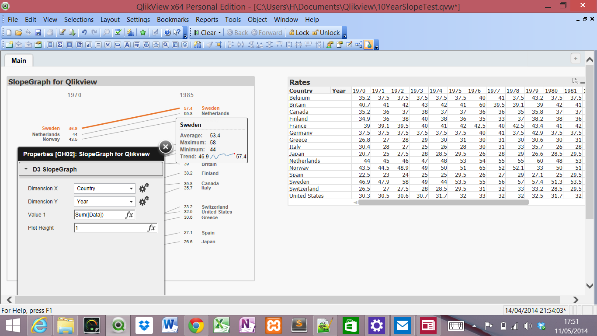Create a new Text Object with A icon
This screenshot has height=336, width=597.
[127, 44]
